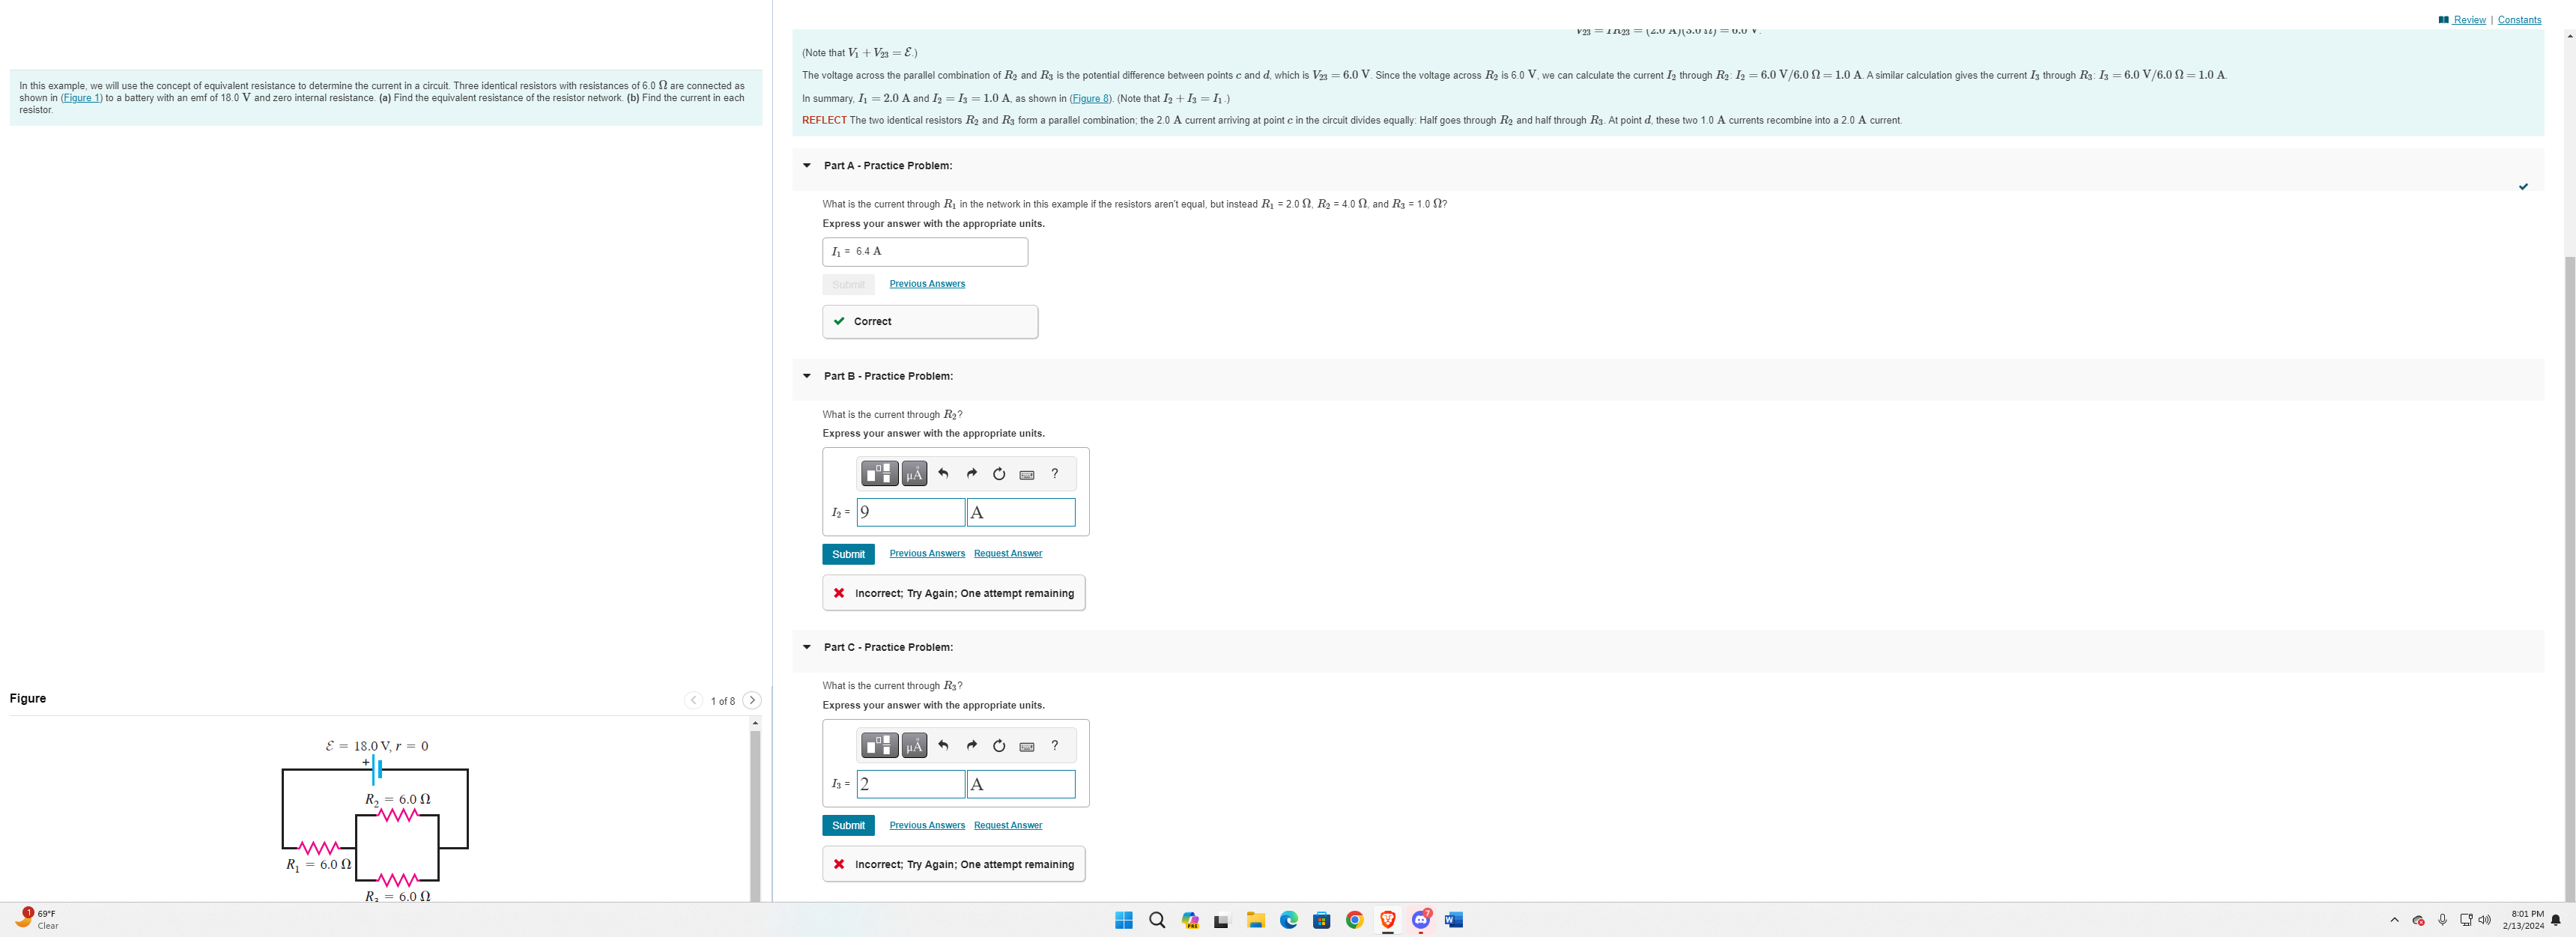Open the on-screen keyboard icon in Part B
Image resolution: width=2576 pixels, height=937 pixels.
point(1026,473)
